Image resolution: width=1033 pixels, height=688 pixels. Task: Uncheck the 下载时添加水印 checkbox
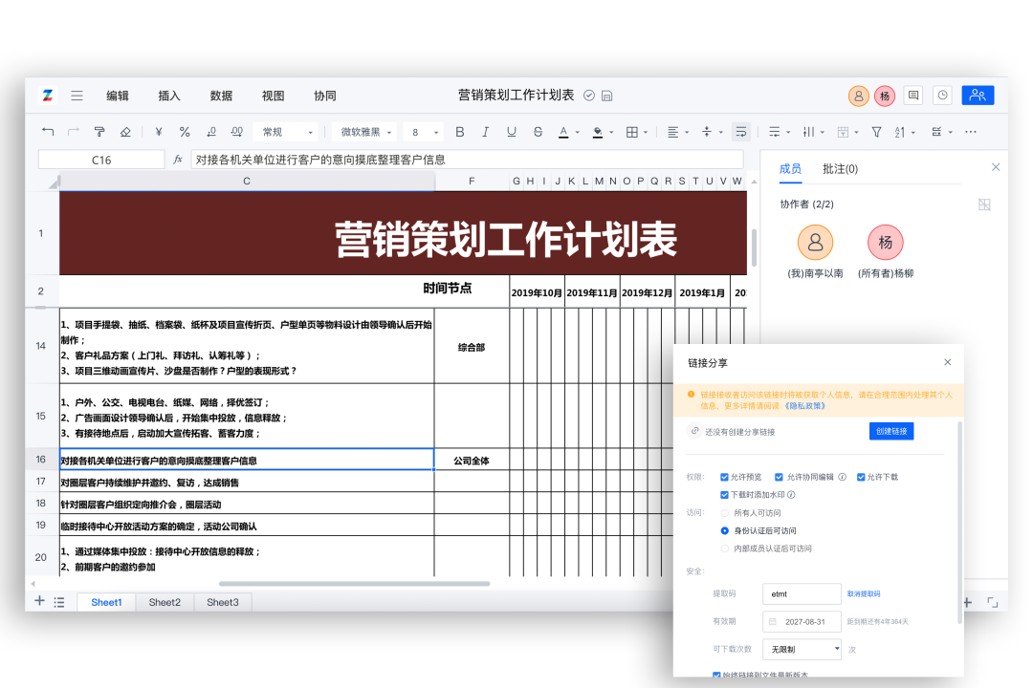pos(724,495)
